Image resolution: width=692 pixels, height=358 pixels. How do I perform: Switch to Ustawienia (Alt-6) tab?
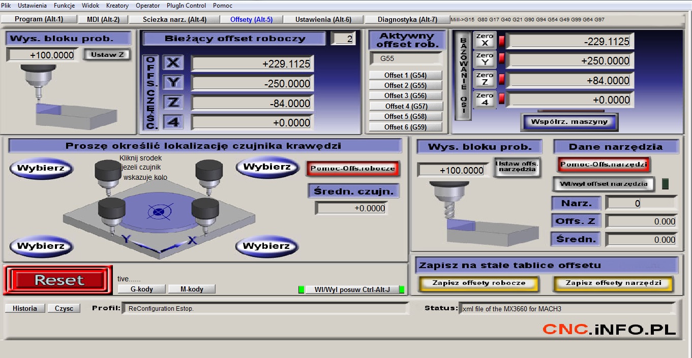click(x=323, y=19)
